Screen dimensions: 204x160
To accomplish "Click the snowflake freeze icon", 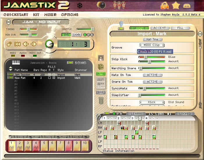I will 79,6.
